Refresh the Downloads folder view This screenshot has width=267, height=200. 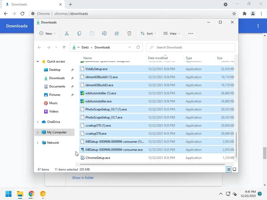(x=138, y=47)
